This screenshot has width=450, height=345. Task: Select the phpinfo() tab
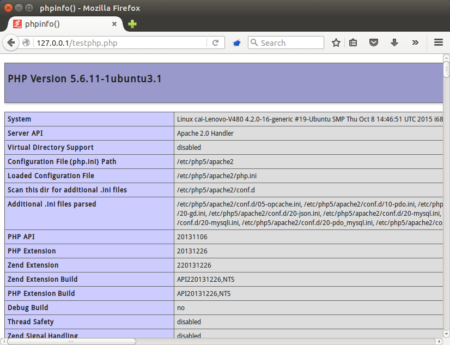point(66,24)
